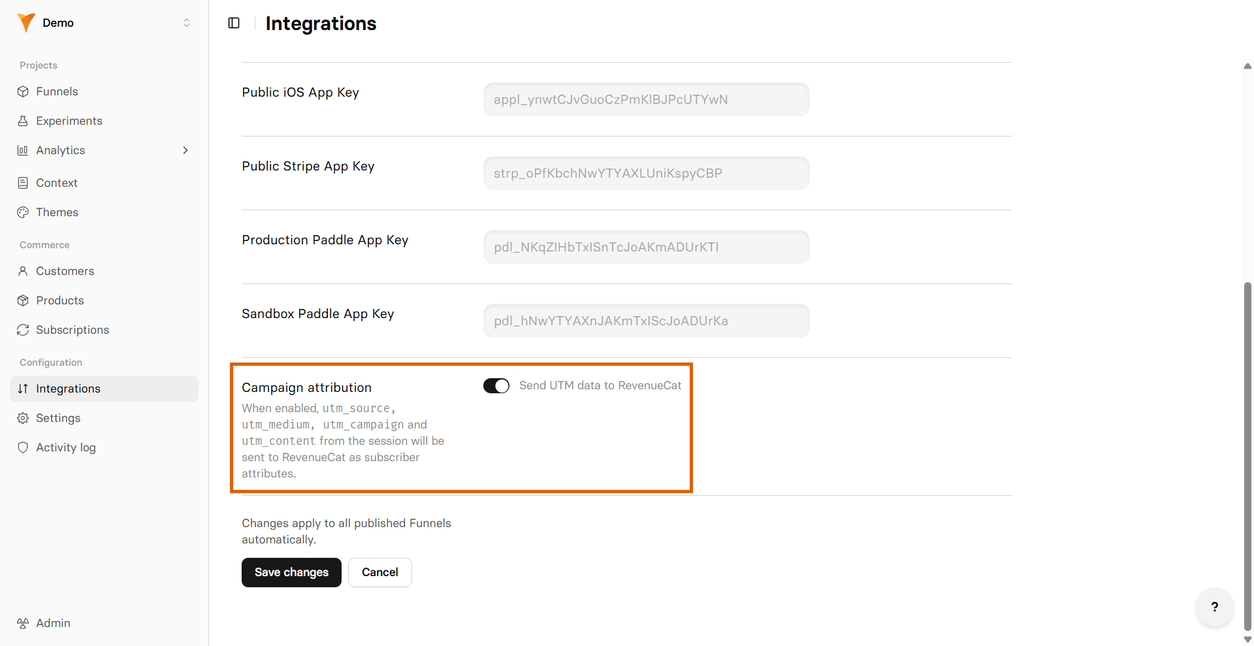Click the Sandbox Paddle App Key field
Viewport: 1254px width, 646px height.
[647, 321]
